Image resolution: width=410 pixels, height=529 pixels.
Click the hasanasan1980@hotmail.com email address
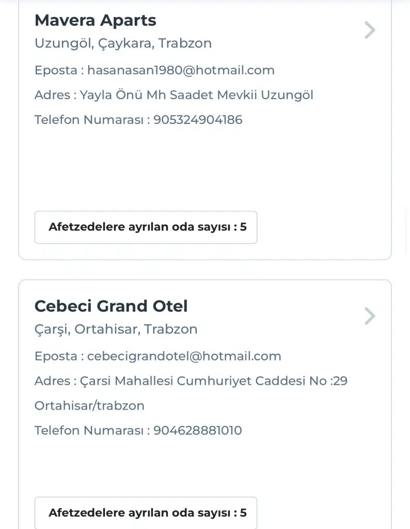point(181,70)
